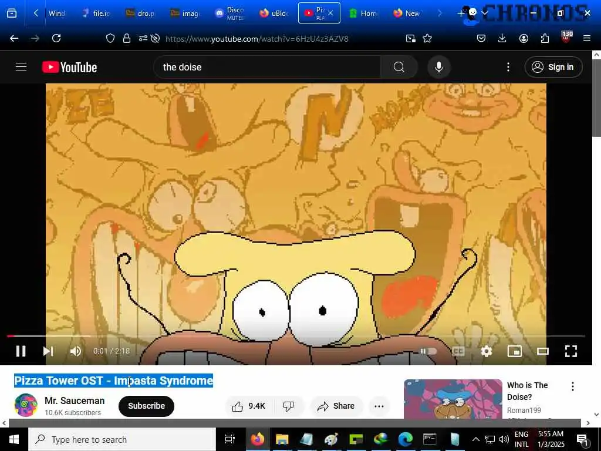The height and width of the screenshot is (451, 601).
Task: Open more actions ellipsis below video
Action: click(379, 406)
